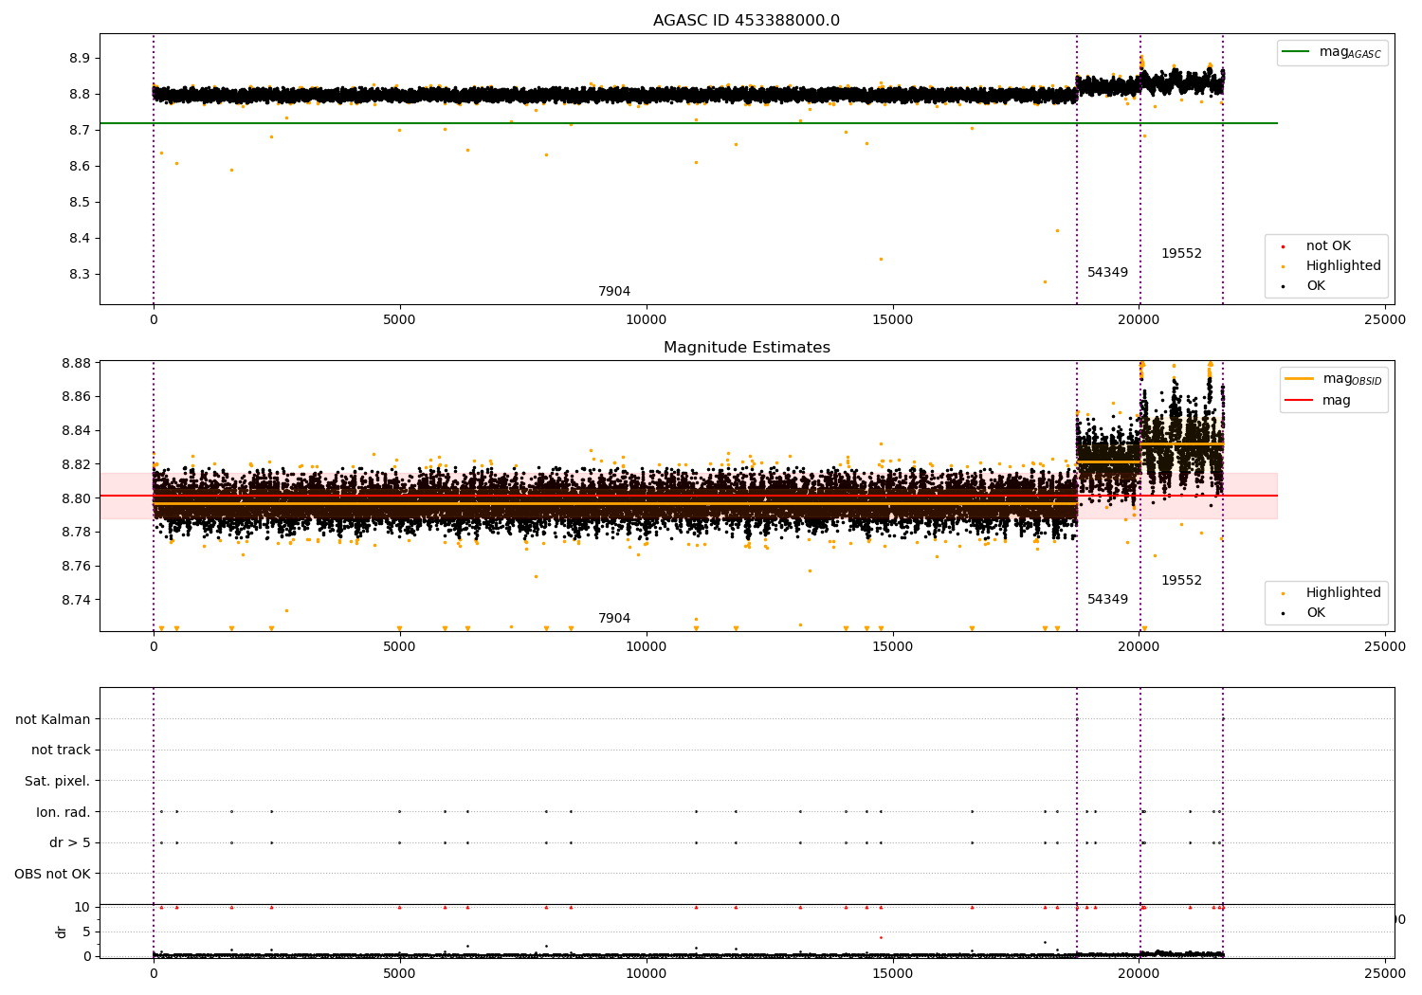This screenshot has width=1422, height=995.
Task: Click the "20000" x-axis tick under the bottom panel
Action: pyautogui.click(x=1139, y=972)
